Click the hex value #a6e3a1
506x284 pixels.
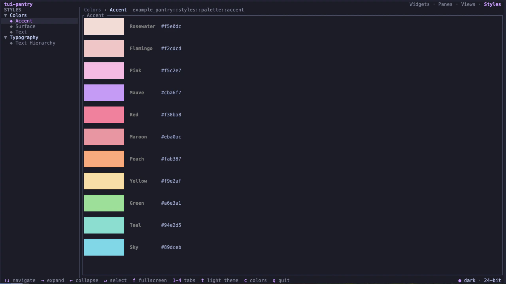point(171,203)
